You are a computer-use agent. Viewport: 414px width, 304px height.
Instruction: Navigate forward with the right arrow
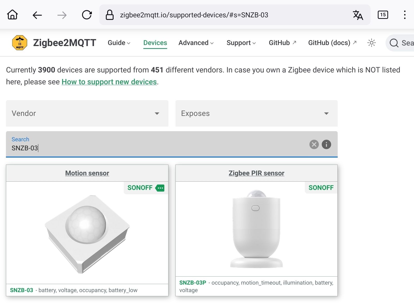tap(62, 15)
